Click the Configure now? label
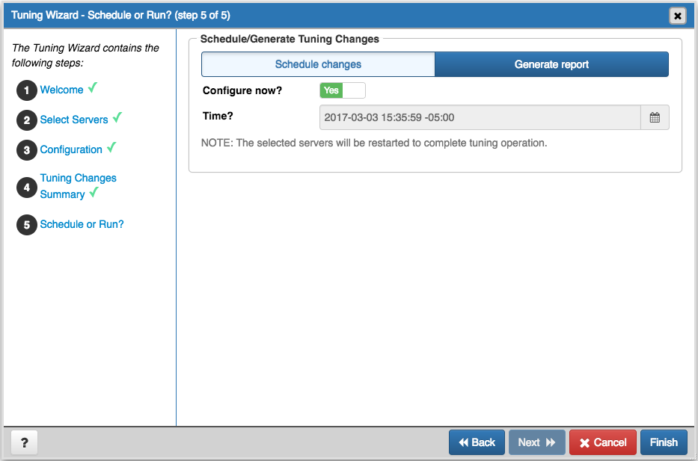698x461 pixels. (x=242, y=90)
